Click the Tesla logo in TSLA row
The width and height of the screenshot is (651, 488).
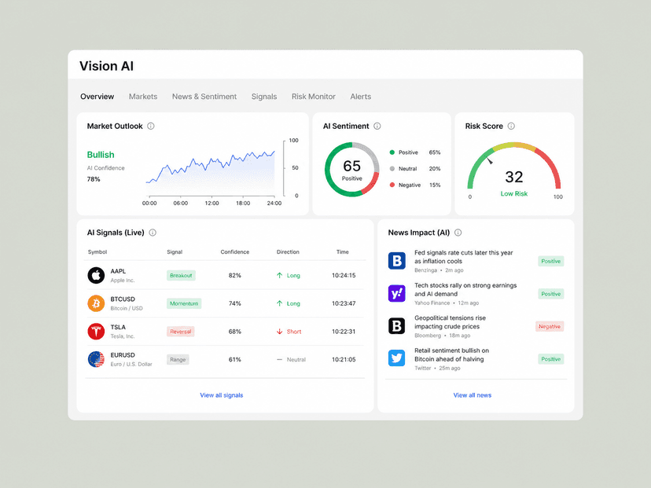click(x=96, y=332)
